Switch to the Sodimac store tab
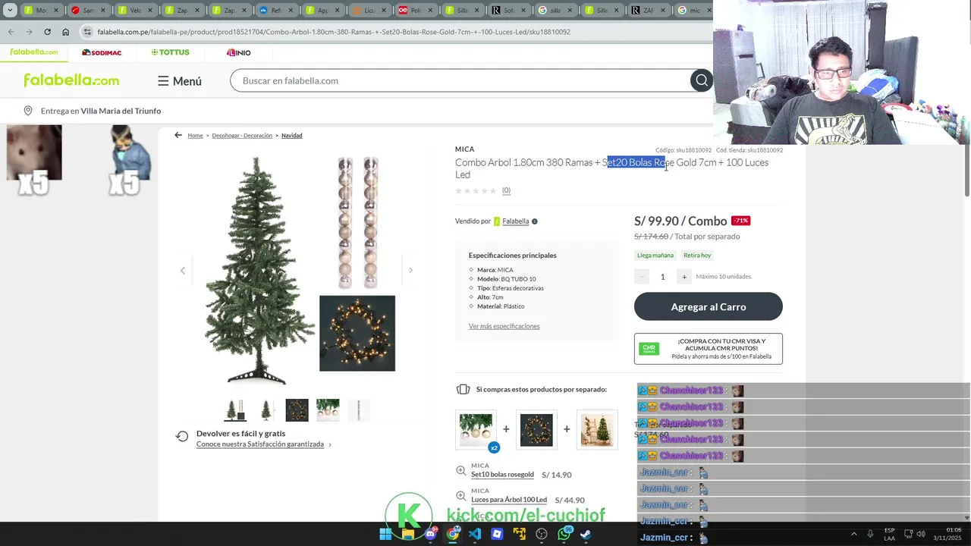Image resolution: width=971 pixels, height=546 pixels. pos(102,52)
